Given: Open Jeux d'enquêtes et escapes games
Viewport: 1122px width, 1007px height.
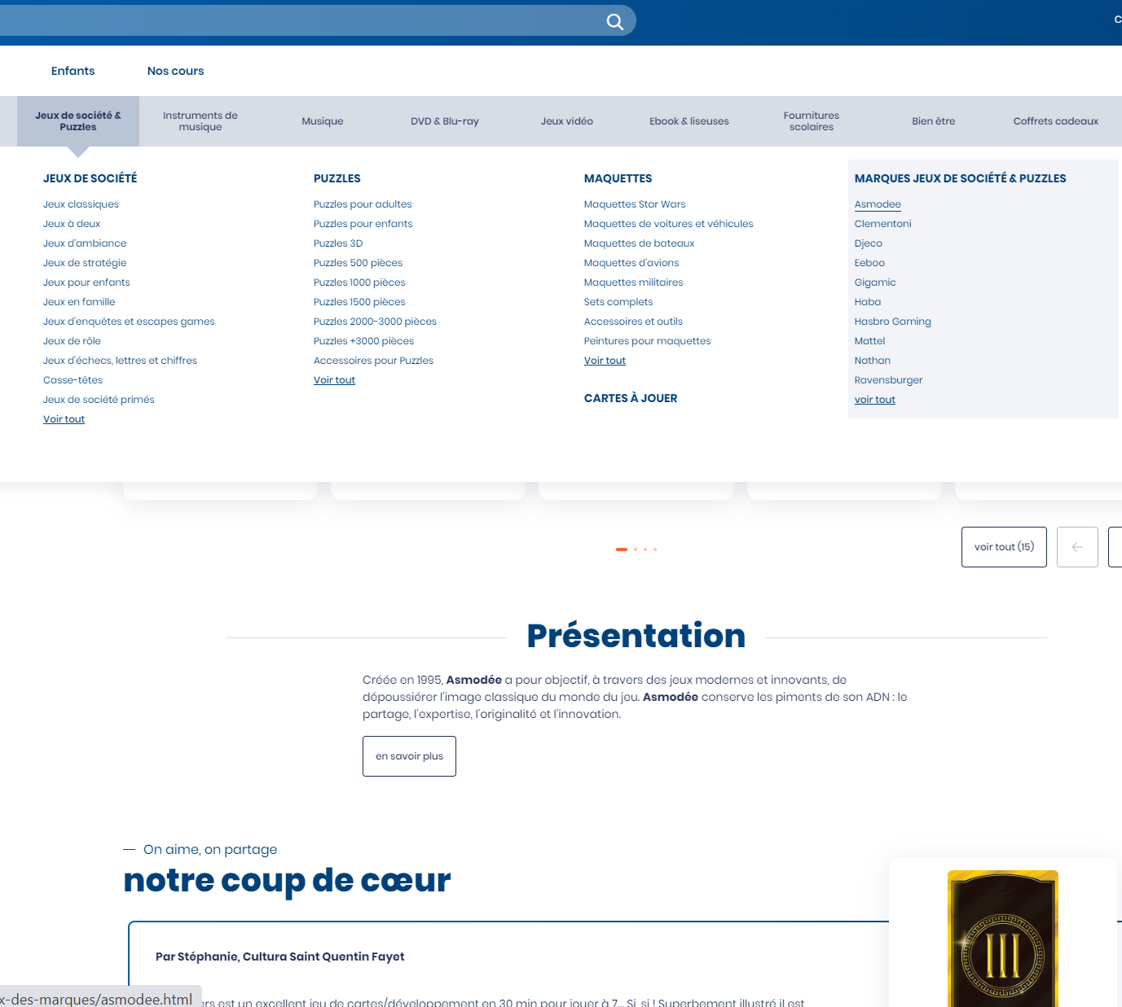Looking at the screenshot, I should coord(129,322).
